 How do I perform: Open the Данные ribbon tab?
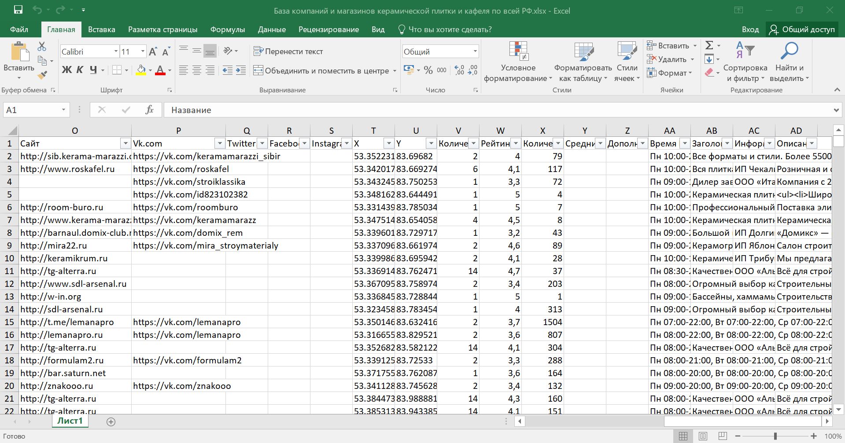(272, 29)
